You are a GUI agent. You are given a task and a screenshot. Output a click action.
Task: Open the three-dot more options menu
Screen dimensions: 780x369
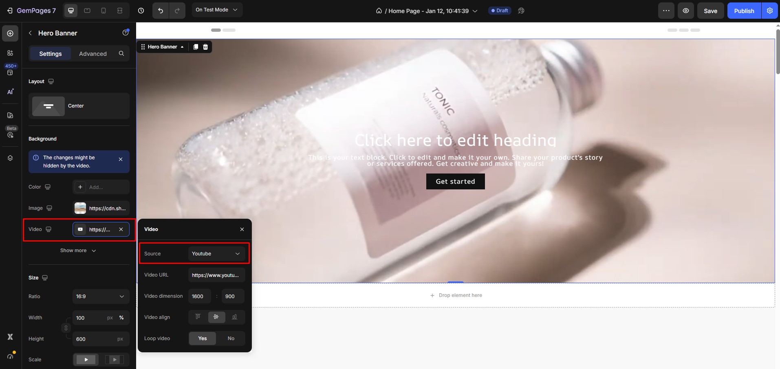click(666, 11)
